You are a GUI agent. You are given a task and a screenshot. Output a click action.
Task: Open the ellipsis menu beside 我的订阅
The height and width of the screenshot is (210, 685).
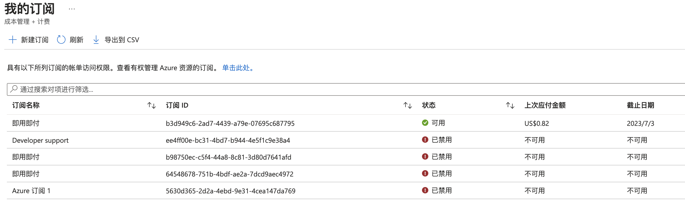[x=72, y=9]
